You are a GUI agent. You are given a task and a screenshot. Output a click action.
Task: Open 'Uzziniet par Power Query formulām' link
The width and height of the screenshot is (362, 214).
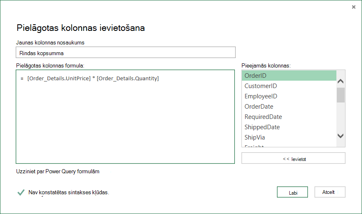coord(58,172)
